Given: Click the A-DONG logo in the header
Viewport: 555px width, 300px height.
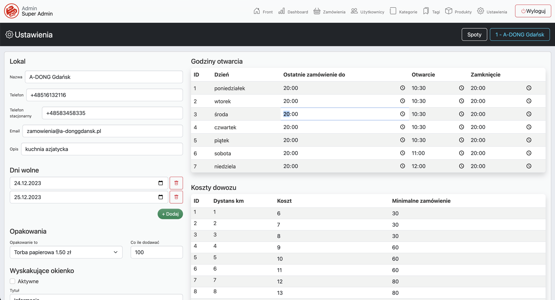Looking at the screenshot, I should 11,11.
